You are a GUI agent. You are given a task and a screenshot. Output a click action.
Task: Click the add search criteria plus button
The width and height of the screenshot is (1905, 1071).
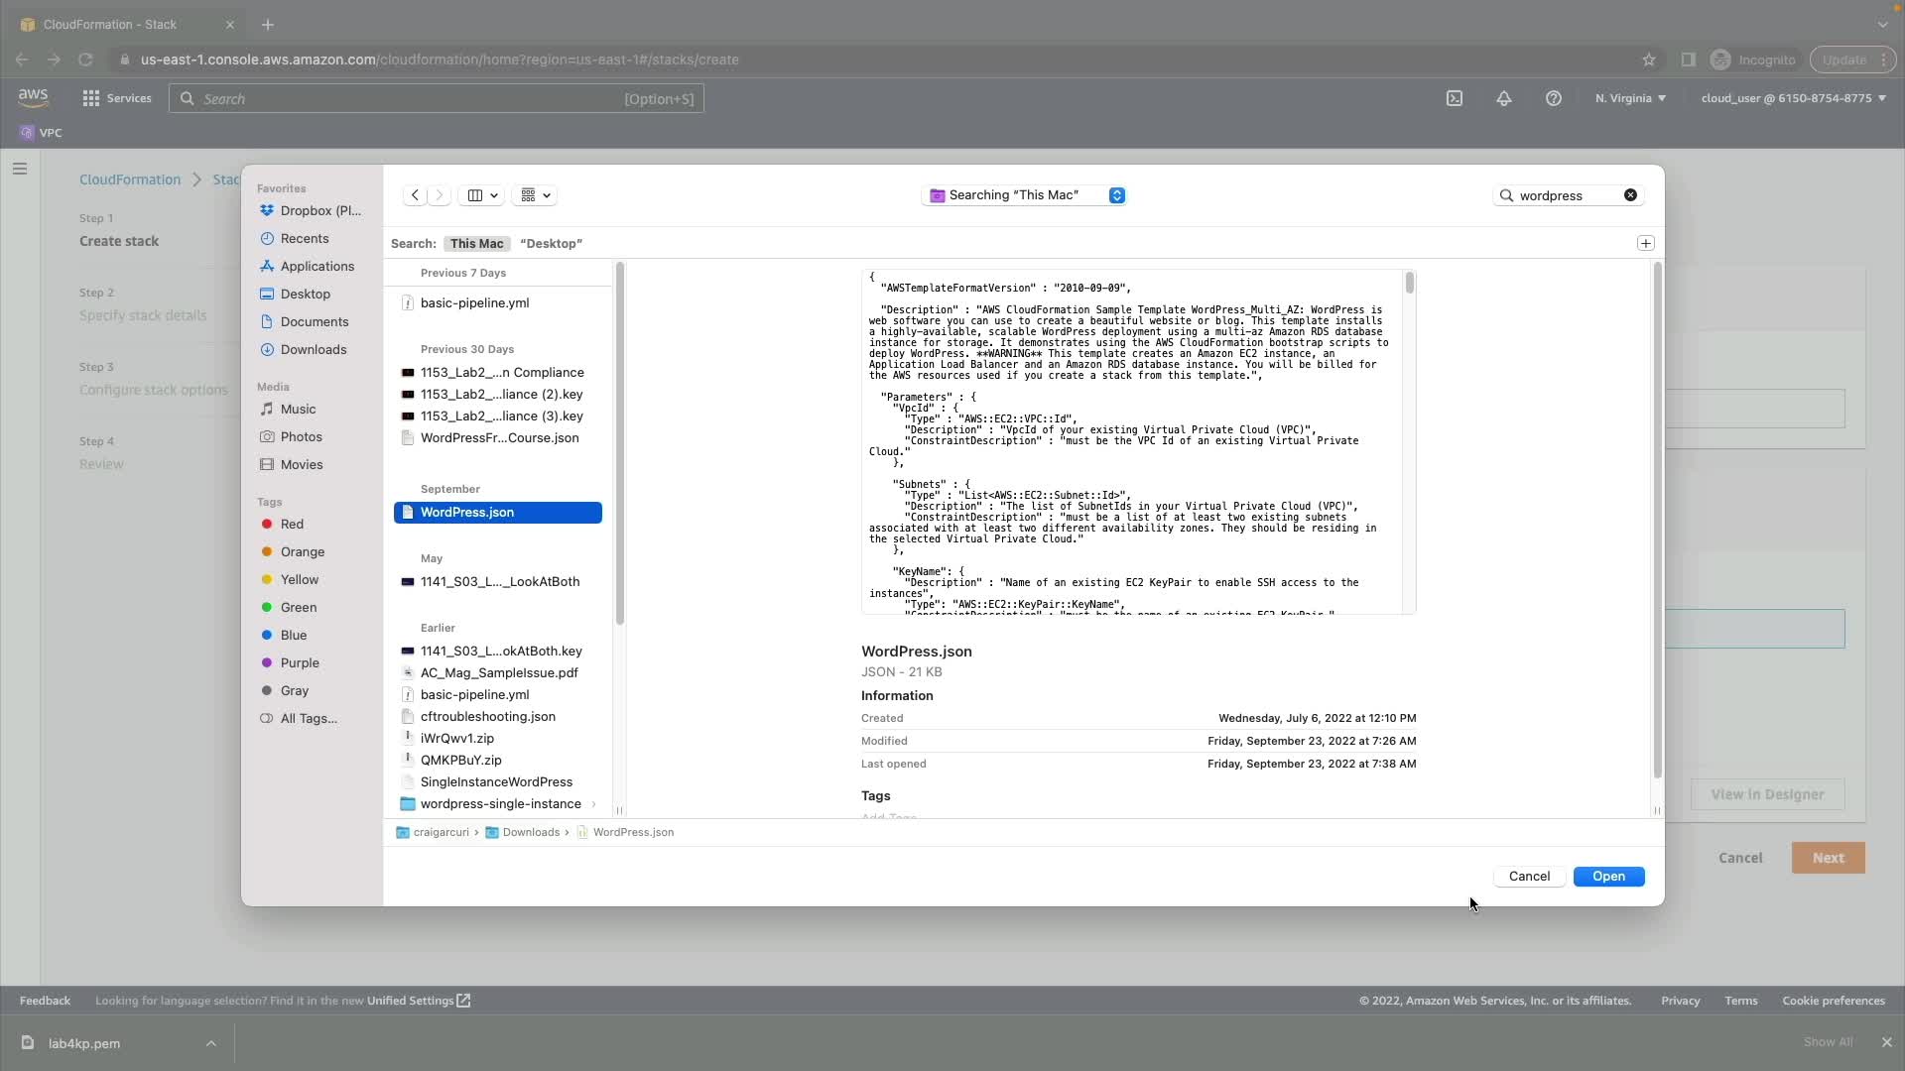(1645, 243)
